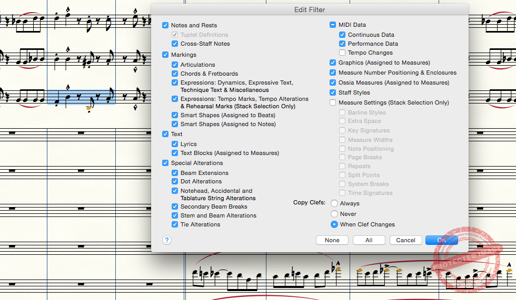Toggle the MIDI Data mixed-state checkbox
The width and height of the screenshot is (516, 300).
(333, 25)
